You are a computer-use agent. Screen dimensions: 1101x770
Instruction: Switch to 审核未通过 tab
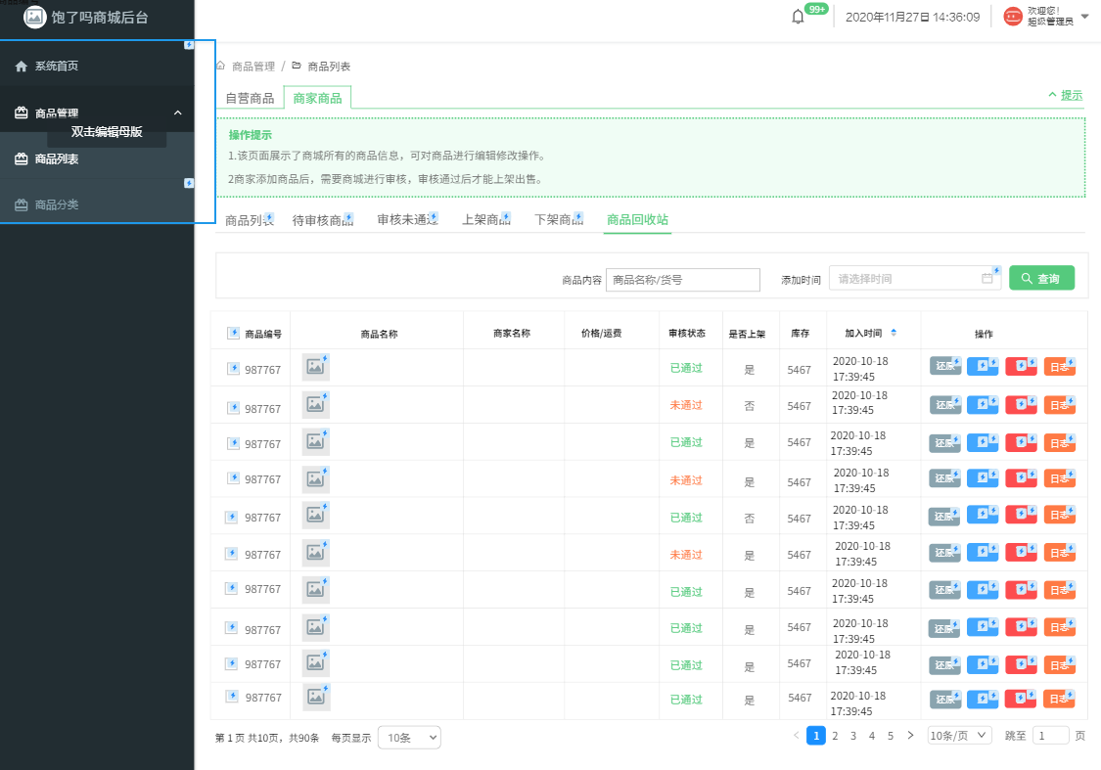(408, 220)
